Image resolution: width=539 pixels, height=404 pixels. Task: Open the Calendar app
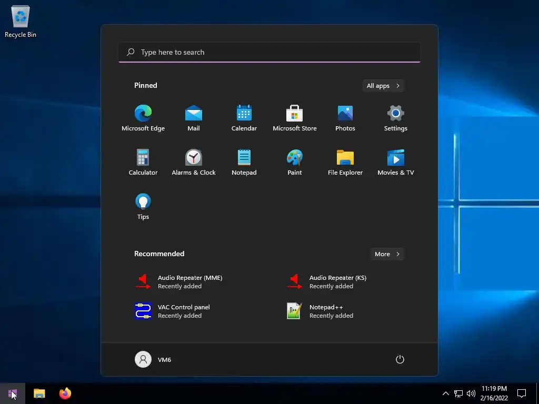tap(244, 118)
